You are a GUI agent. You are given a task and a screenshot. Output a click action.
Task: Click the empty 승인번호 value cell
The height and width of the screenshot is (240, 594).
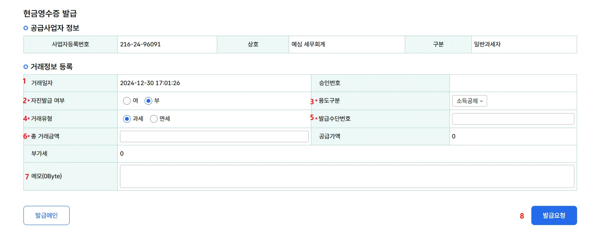click(513, 83)
